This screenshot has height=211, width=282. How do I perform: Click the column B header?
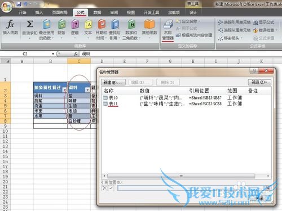pyautogui.click(x=50, y=61)
